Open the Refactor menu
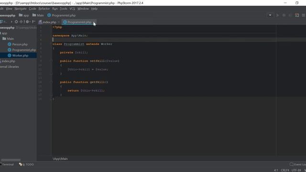Viewport: 306px width, 172px height. 44,9
